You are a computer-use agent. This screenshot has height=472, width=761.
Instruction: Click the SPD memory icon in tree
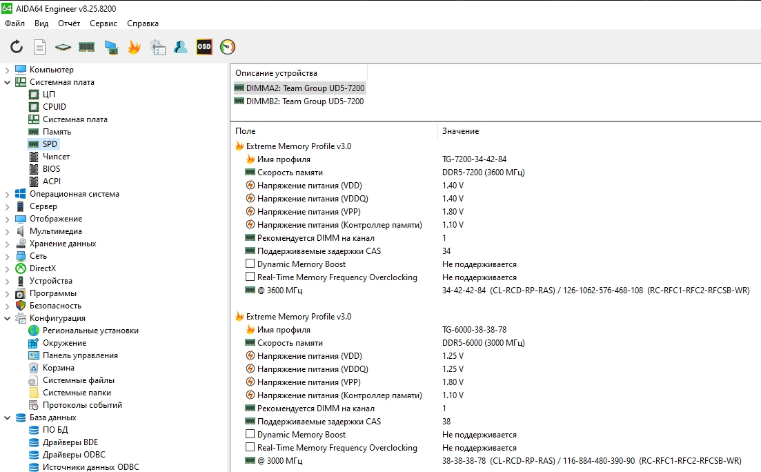pos(34,144)
